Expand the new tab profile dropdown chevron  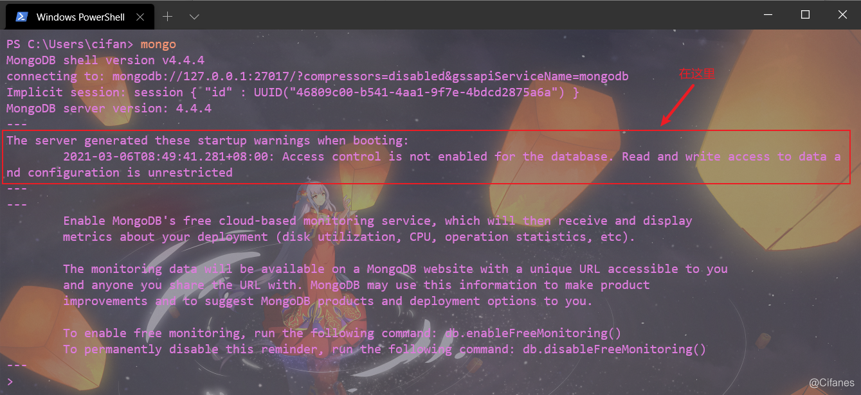(194, 17)
